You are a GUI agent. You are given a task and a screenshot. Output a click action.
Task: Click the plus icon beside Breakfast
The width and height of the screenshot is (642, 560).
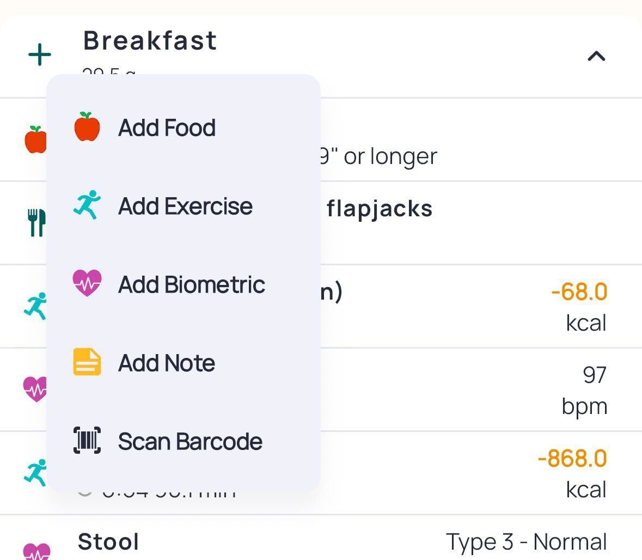tap(39, 55)
